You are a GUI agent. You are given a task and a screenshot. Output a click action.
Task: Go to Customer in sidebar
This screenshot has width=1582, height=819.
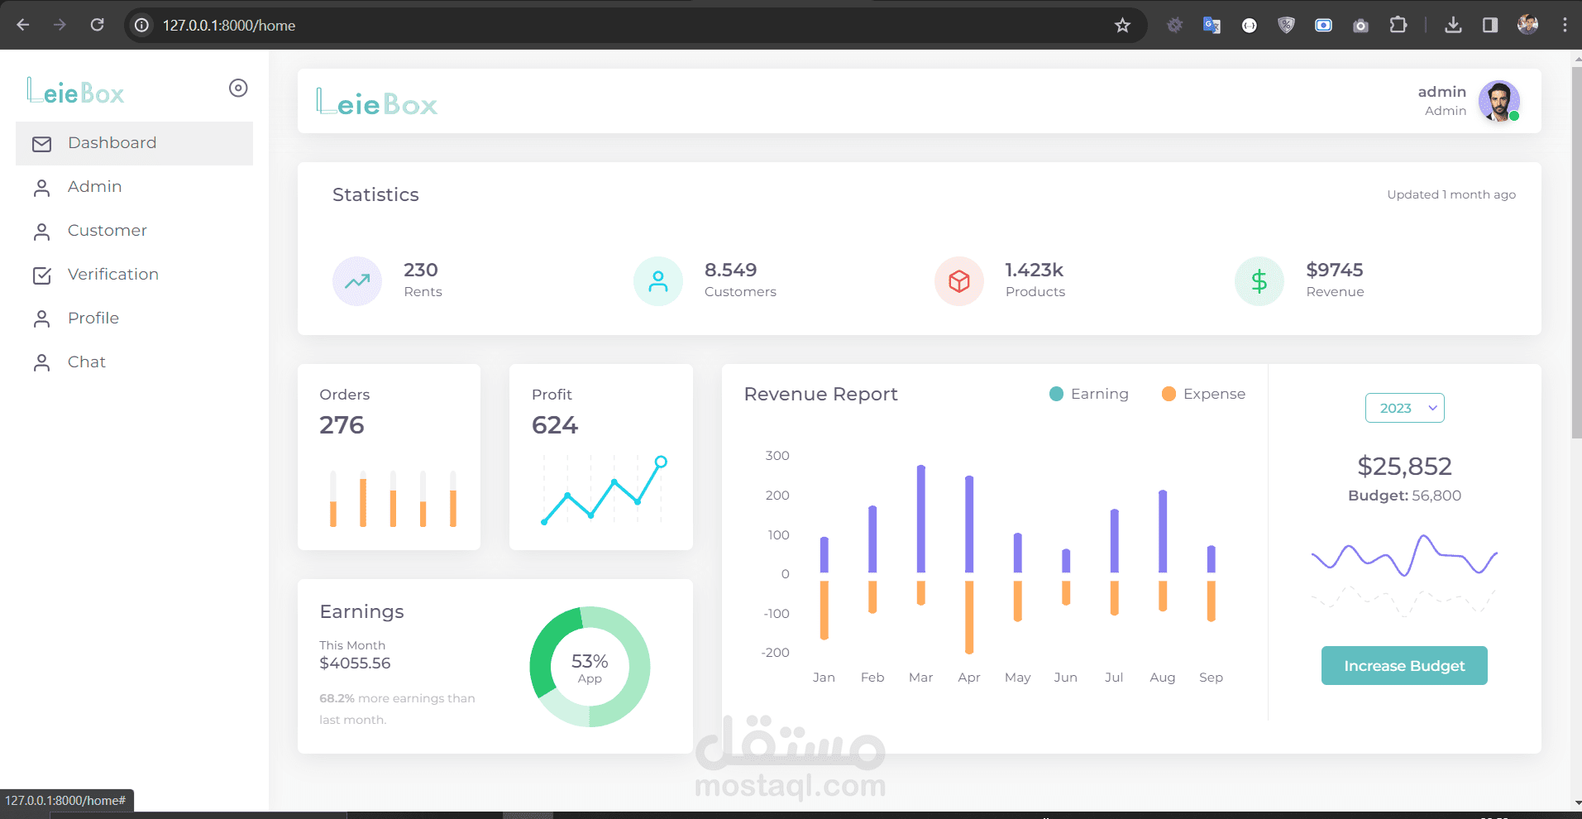point(134,231)
